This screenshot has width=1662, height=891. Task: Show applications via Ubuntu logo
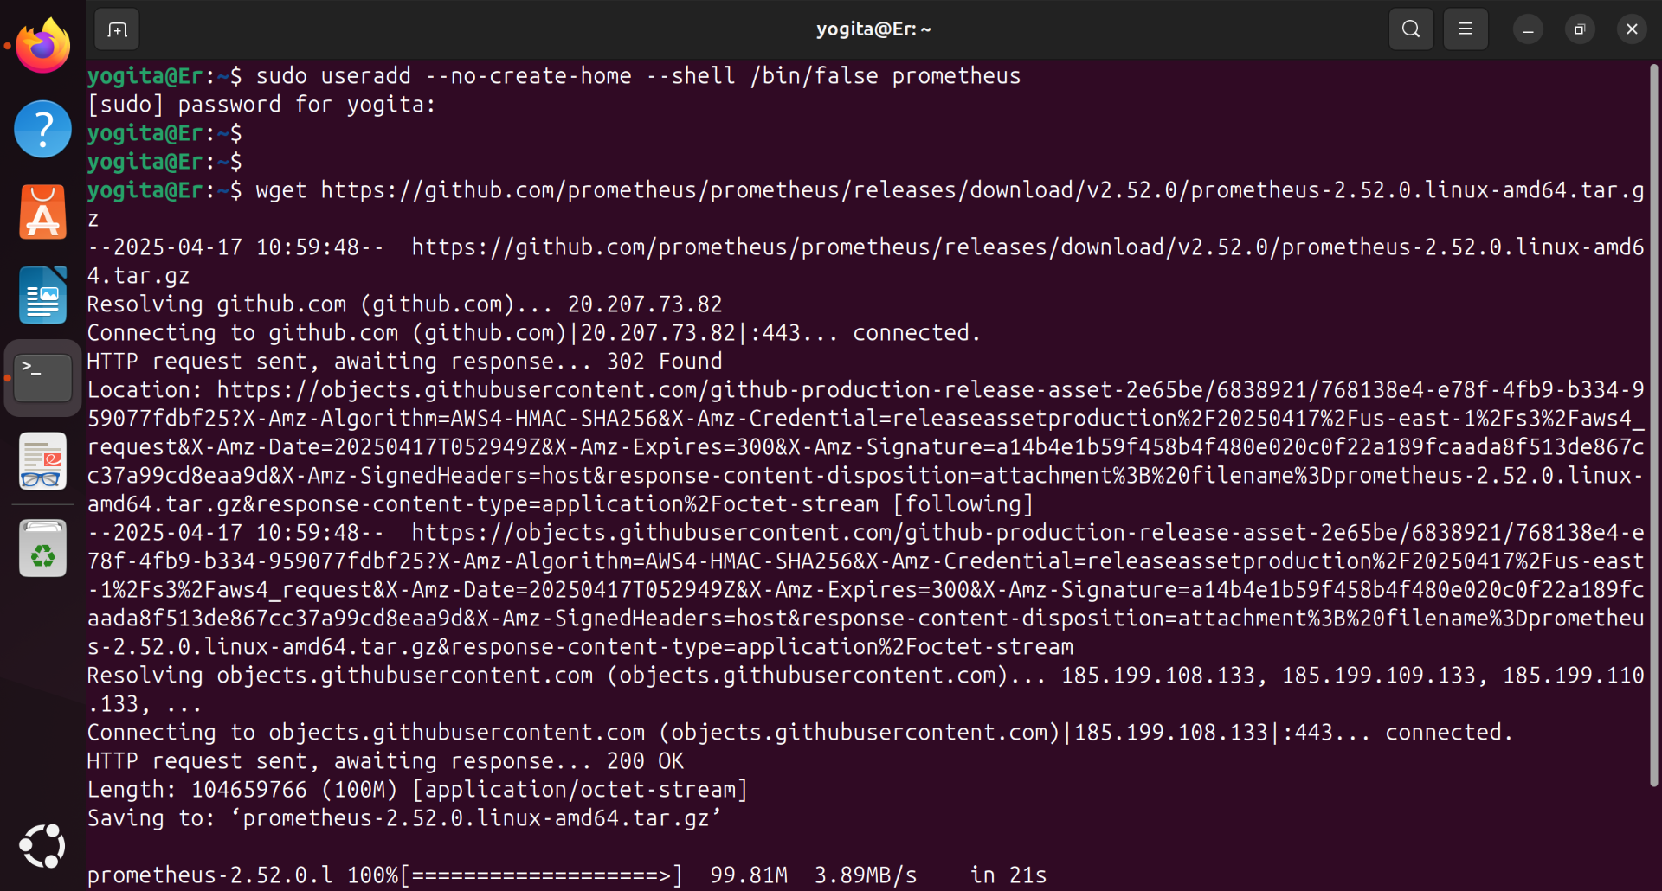click(x=42, y=845)
